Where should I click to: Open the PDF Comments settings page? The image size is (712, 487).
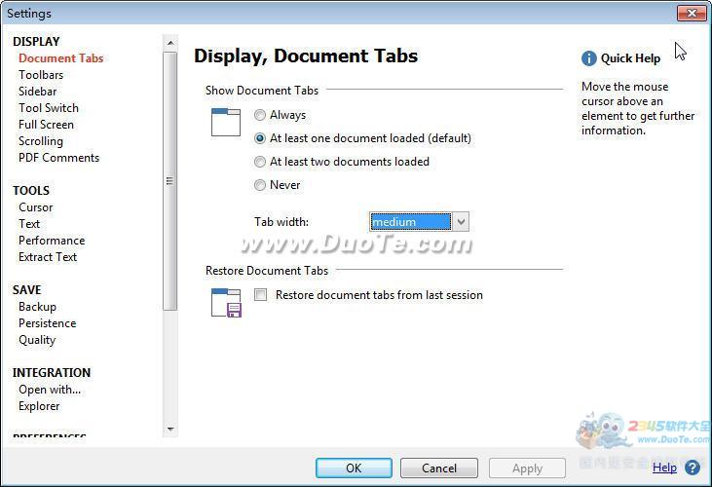59,158
